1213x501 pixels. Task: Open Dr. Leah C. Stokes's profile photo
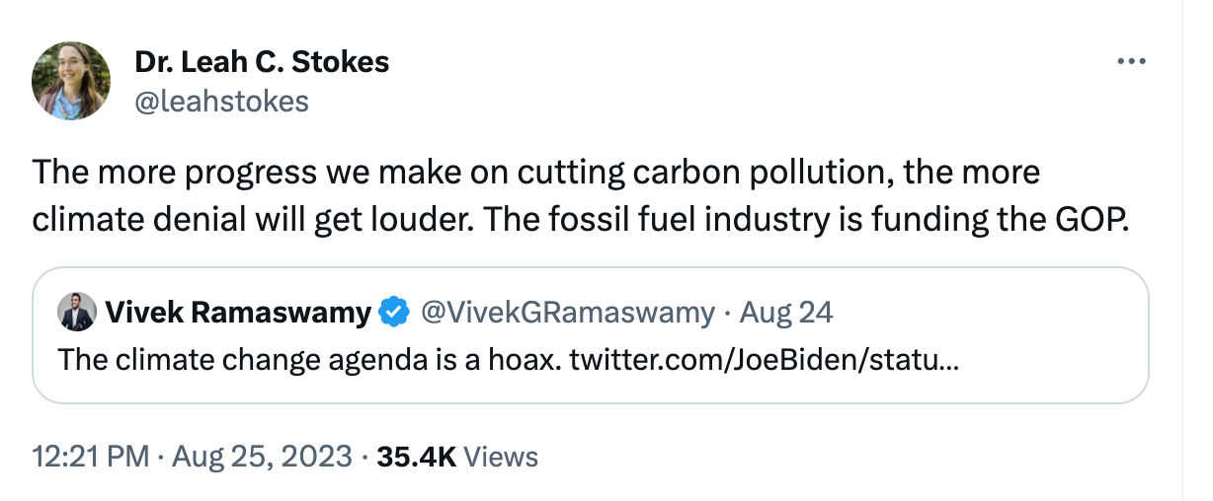click(71, 81)
